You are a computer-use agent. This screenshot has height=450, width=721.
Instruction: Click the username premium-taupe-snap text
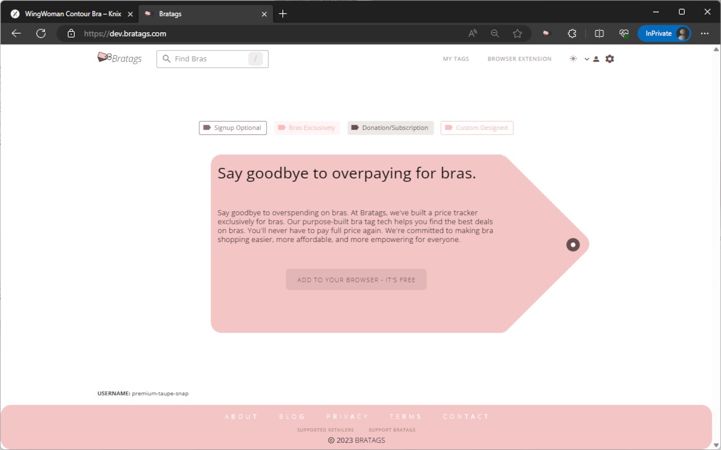[x=160, y=394]
